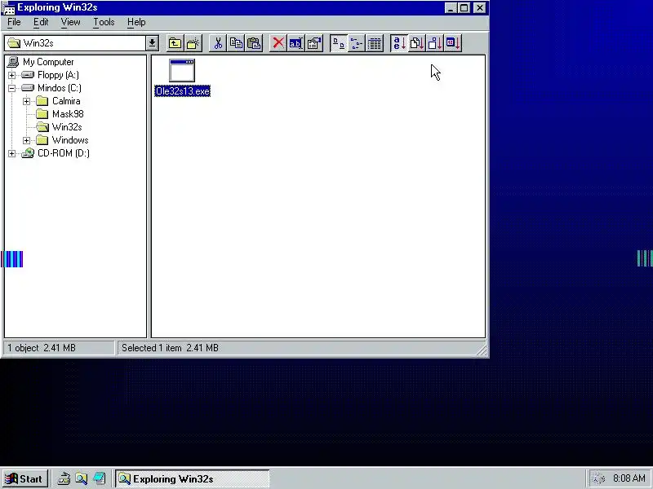Image resolution: width=653 pixels, height=489 pixels.
Task: Select the Calmira folder
Action: (66, 101)
